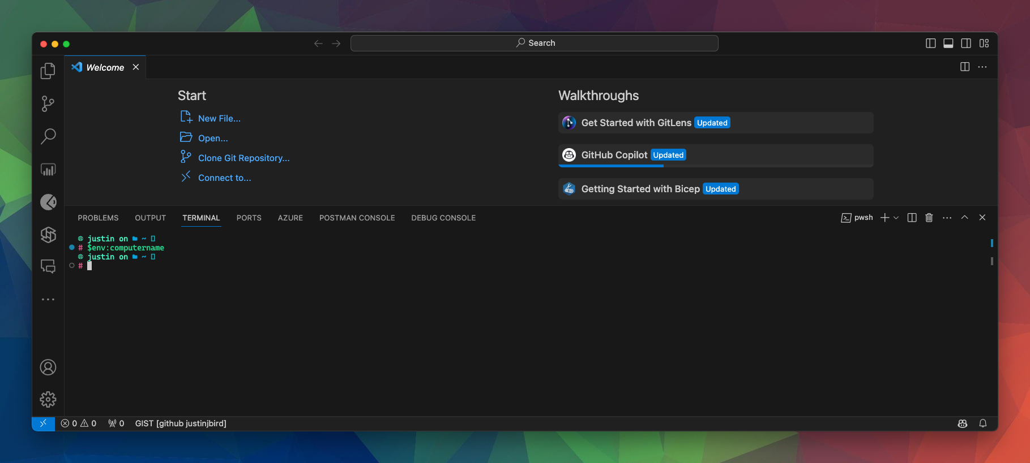Open the Explorer view in activity bar
The width and height of the screenshot is (1030, 463).
tap(48, 71)
